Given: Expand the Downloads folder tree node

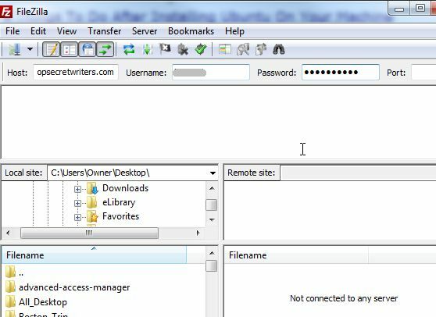Looking at the screenshot, I should tap(77, 189).
